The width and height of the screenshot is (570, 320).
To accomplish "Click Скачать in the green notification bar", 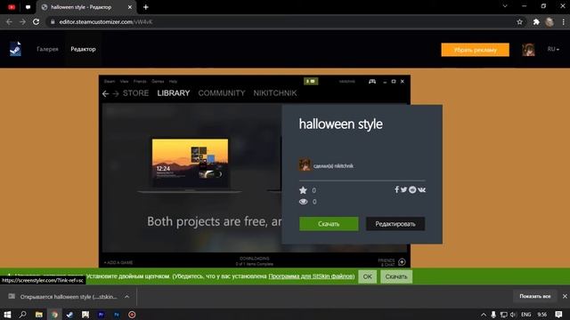I will coord(396,276).
